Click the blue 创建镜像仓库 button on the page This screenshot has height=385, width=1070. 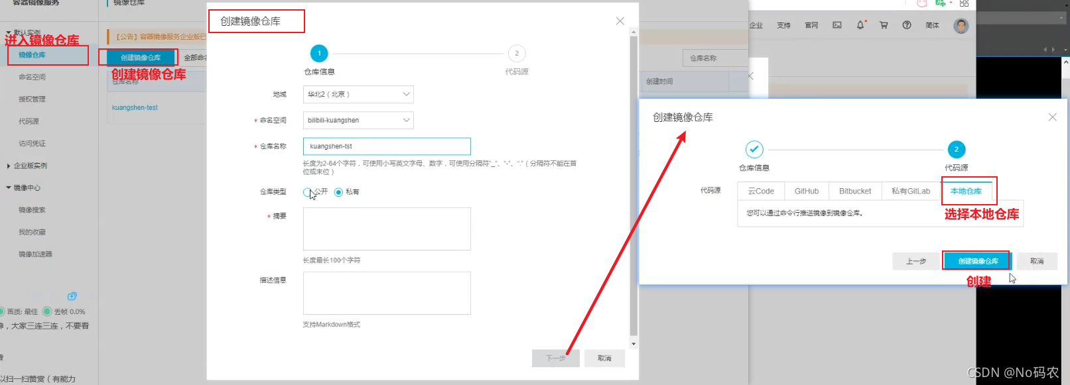[x=141, y=58]
